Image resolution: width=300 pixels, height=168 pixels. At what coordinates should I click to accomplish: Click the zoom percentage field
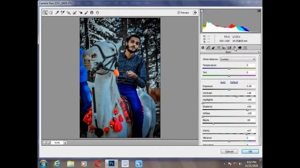pyautogui.click(x=57, y=142)
